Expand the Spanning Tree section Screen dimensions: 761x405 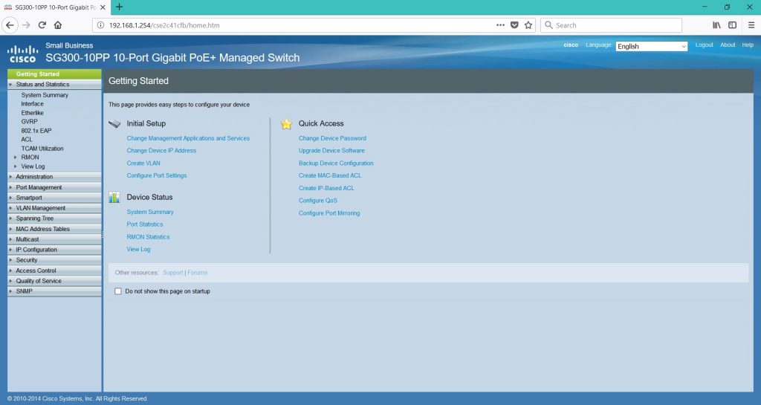tap(54, 218)
